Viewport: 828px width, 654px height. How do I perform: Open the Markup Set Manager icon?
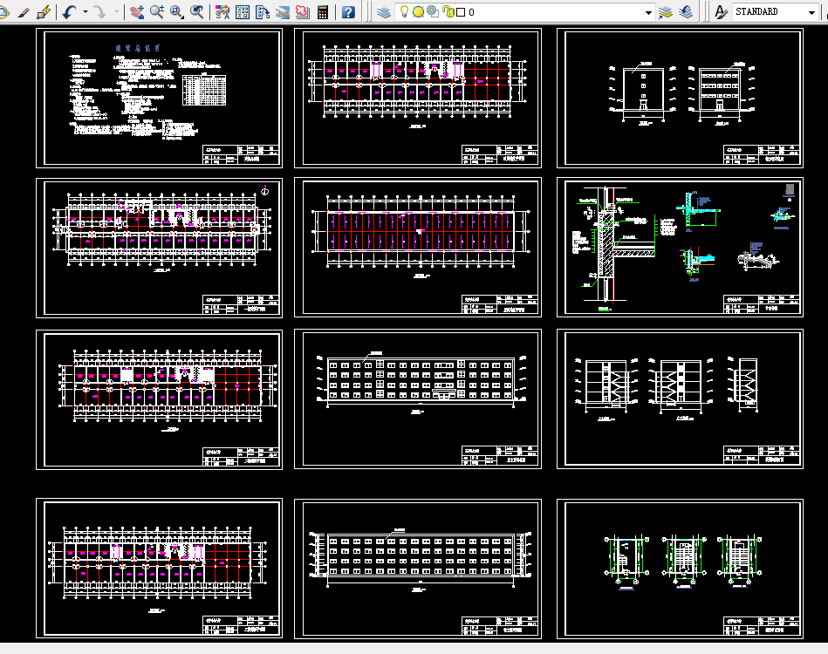pyautogui.click(x=303, y=11)
